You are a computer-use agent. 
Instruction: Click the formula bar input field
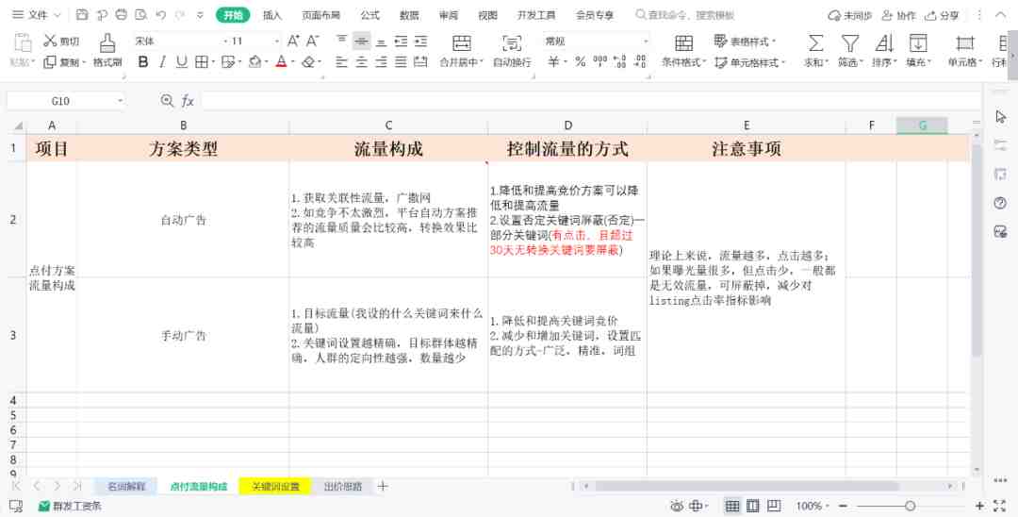click(x=591, y=101)
